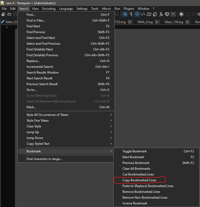Close the RMA_0.log tab

157,22
